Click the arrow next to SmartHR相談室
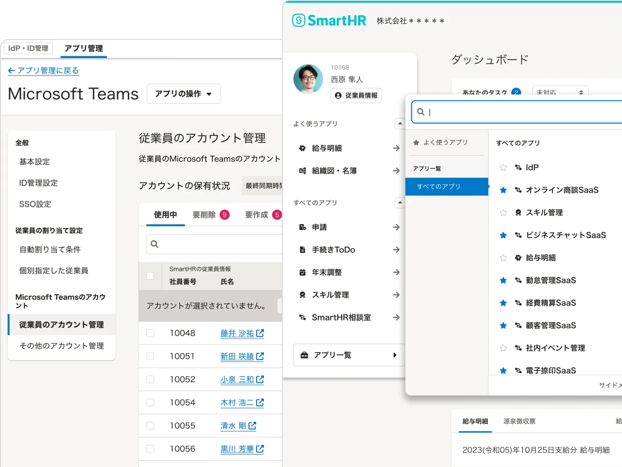 click(397, 317)
